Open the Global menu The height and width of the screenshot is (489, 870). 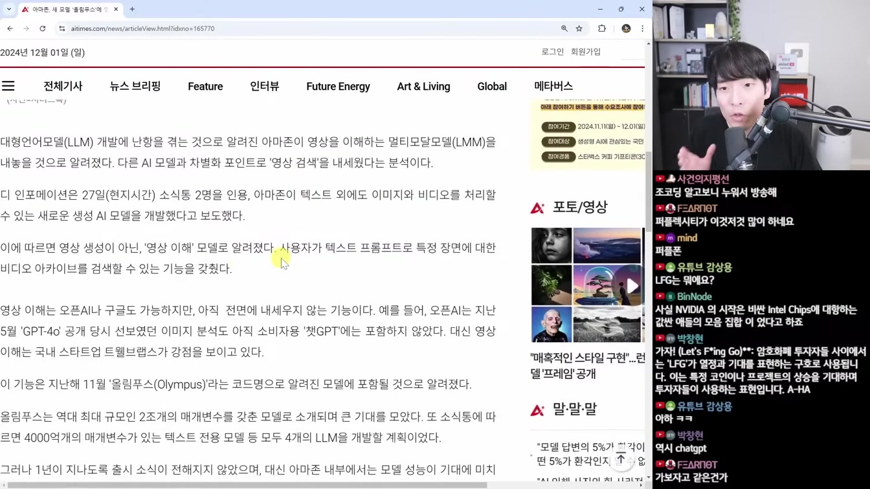(492, 86)
